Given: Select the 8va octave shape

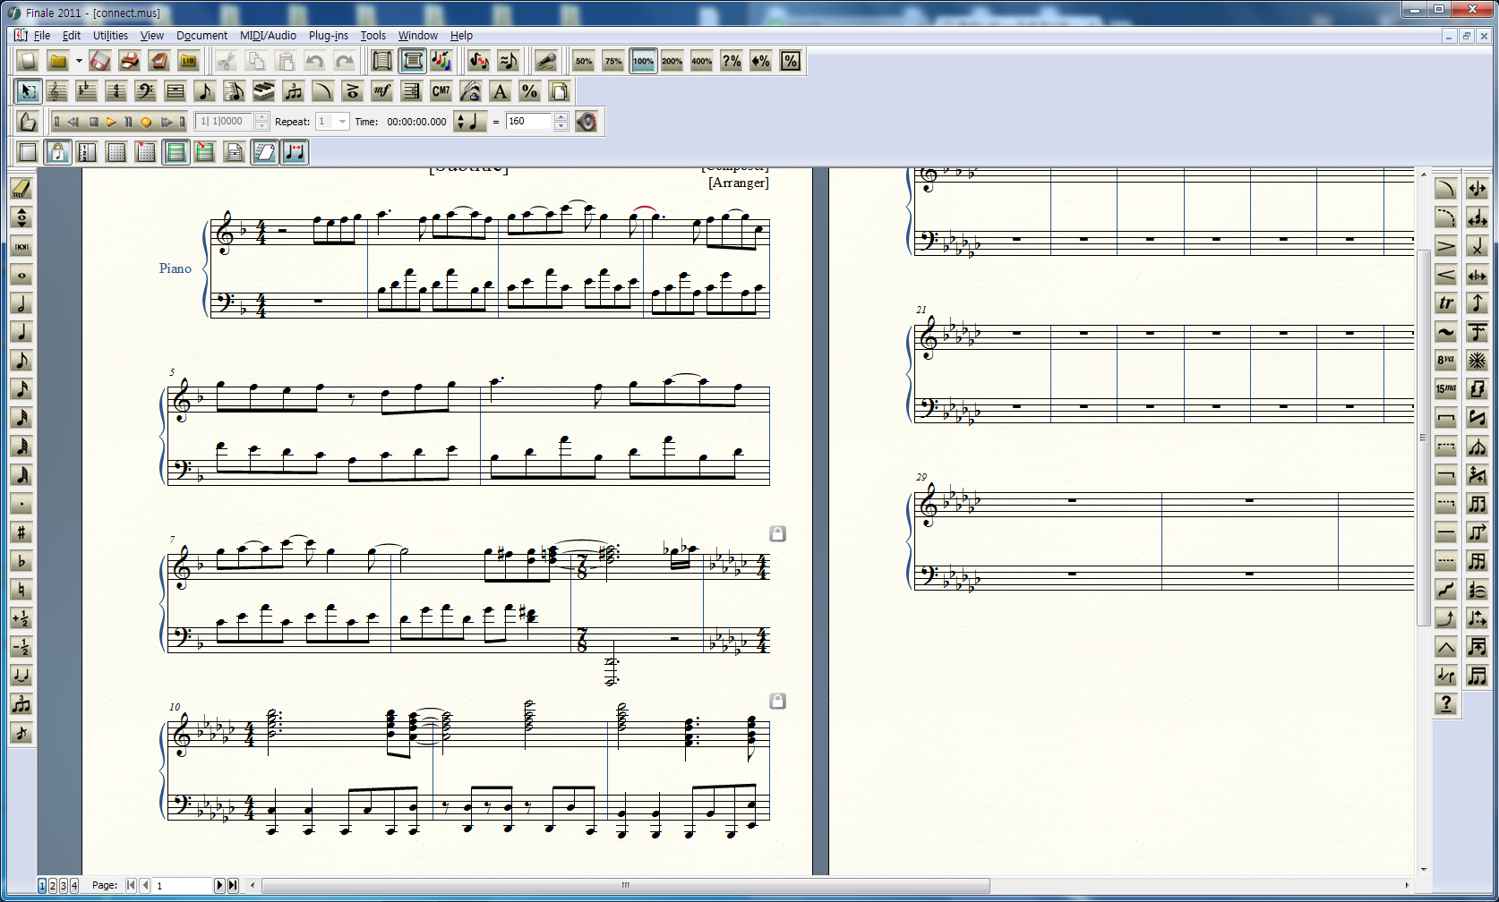Looking at the screenshot, I should coord(1446,361).
